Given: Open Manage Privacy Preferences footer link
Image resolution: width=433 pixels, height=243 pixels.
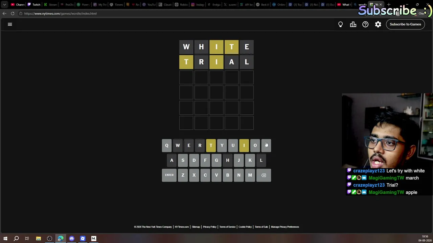Looking at the screenshot, I should coord(285,227).
